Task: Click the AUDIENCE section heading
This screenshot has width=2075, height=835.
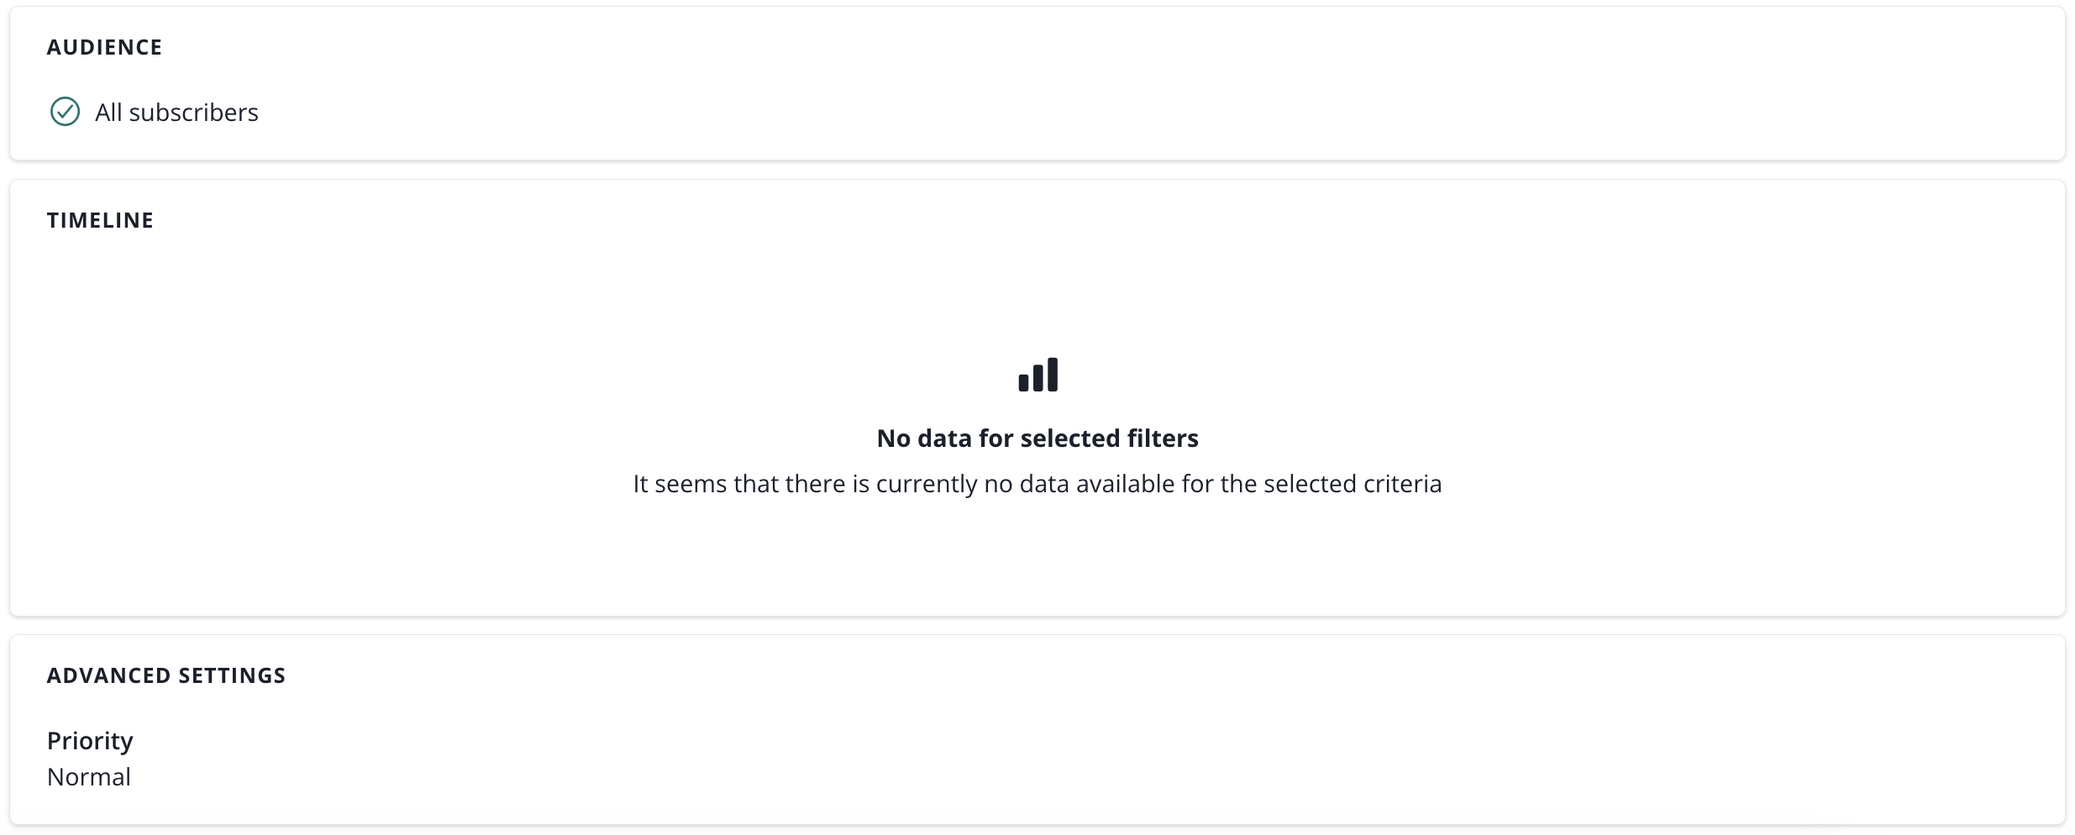Action: click(104, 48)
